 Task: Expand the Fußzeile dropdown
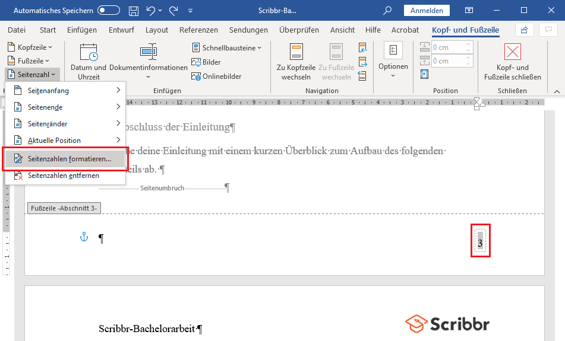point(29,61)
